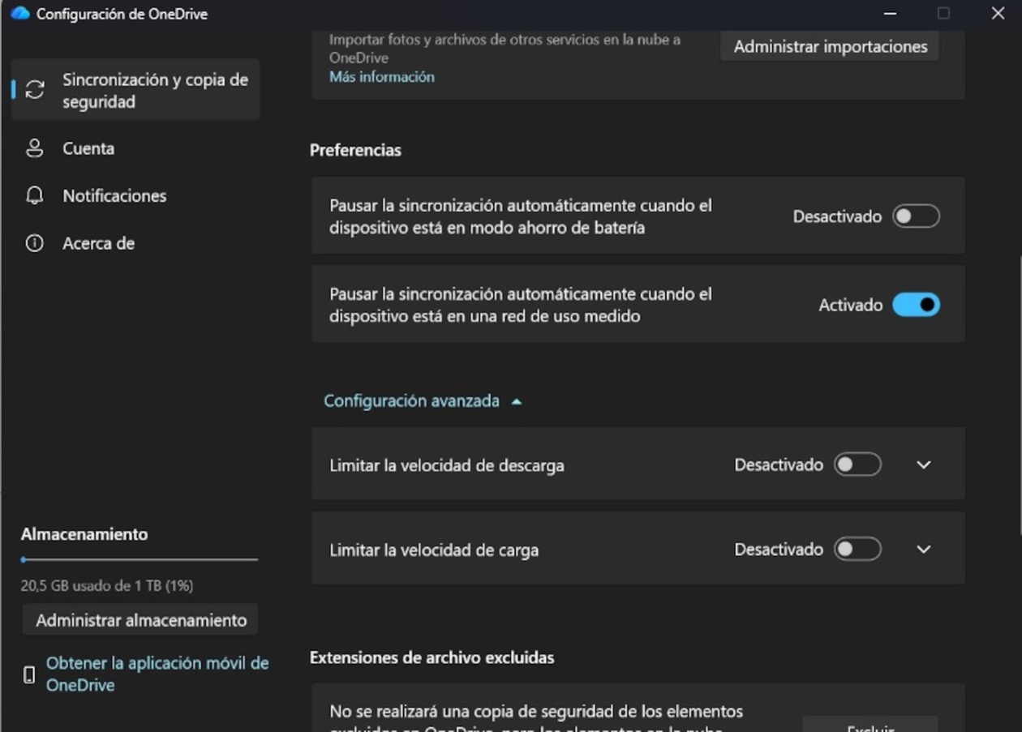Viewport: 1022px width, 732px height.
Task: Click the Acerca de info icon
Action: [x=34, y=242]
